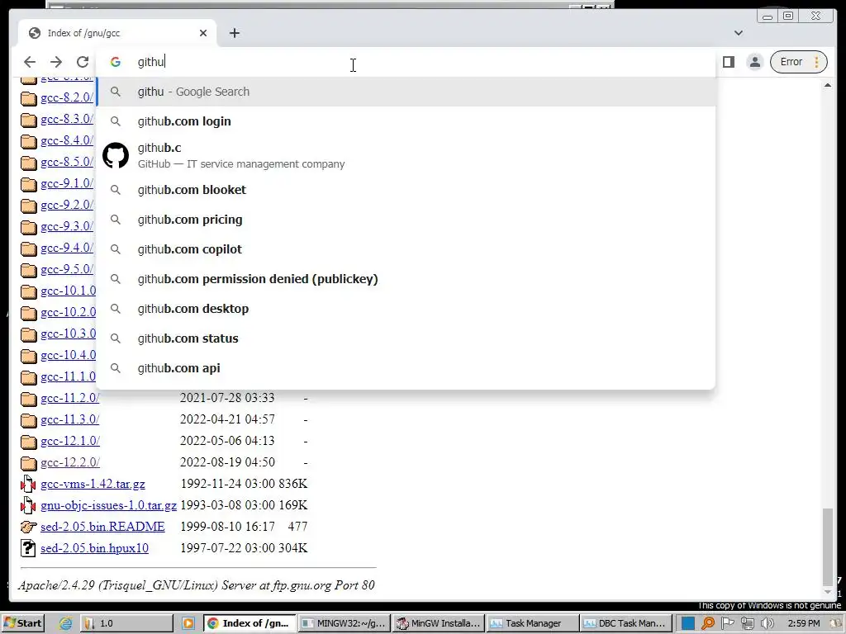Click the 2:59 PM system clock
This screenshot has height=634, width=846.
(x=803, y=623)
